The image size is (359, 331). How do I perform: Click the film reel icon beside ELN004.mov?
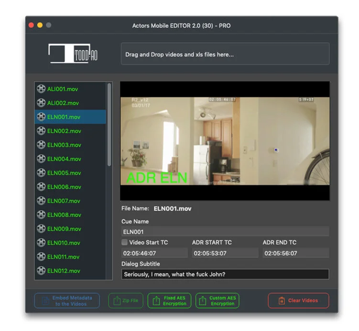[41, 159]
